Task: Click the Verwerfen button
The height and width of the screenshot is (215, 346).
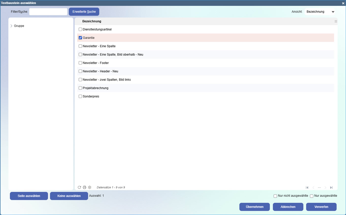Action: coord(321,207)
